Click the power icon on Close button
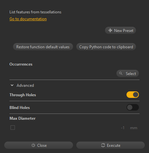The image size is (149, 153). [x=33, y=145]
